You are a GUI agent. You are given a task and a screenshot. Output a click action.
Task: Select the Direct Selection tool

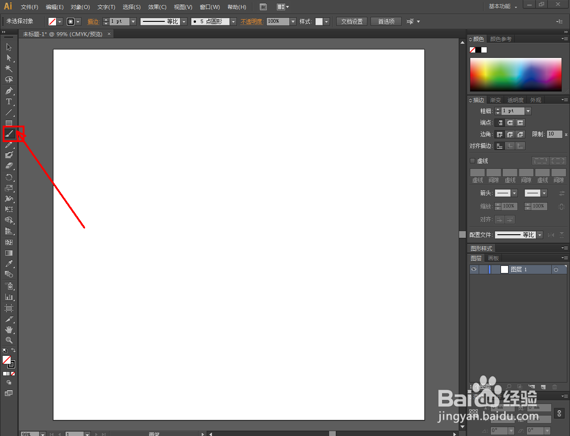(9, 58)
